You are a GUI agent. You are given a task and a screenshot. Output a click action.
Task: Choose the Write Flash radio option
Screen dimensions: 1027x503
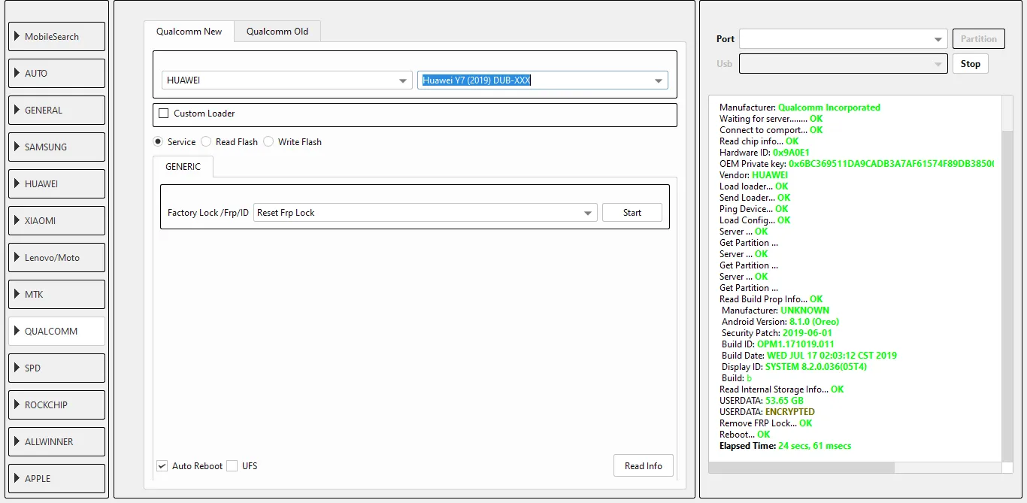[268, 142]
